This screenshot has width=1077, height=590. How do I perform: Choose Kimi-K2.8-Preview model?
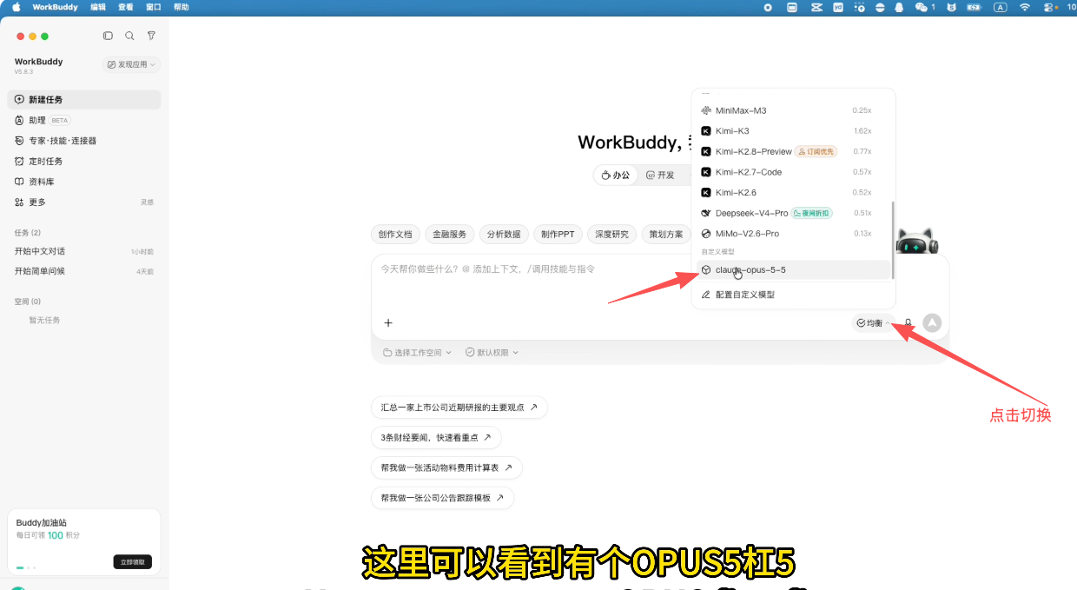[x=794, y=151]
